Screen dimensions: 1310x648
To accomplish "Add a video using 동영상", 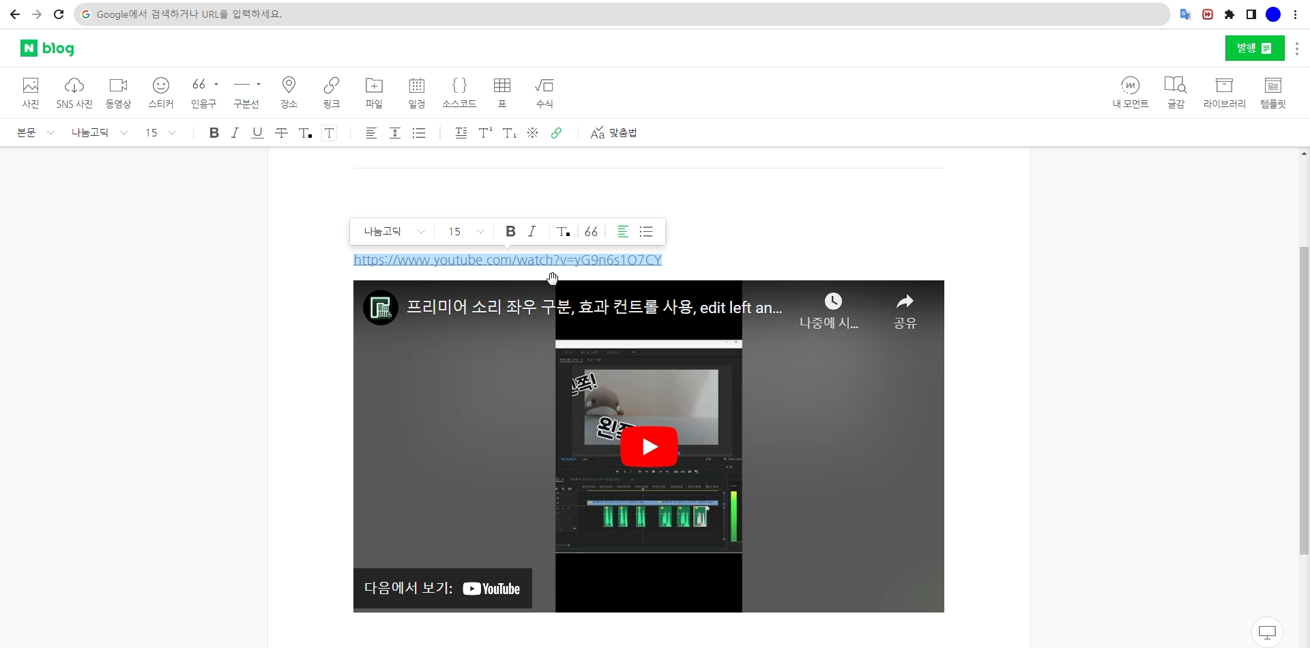I will coord(118,93).
